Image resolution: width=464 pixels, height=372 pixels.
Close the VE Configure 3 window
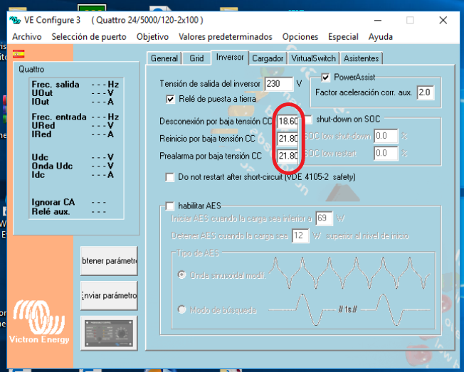point(443,20)
